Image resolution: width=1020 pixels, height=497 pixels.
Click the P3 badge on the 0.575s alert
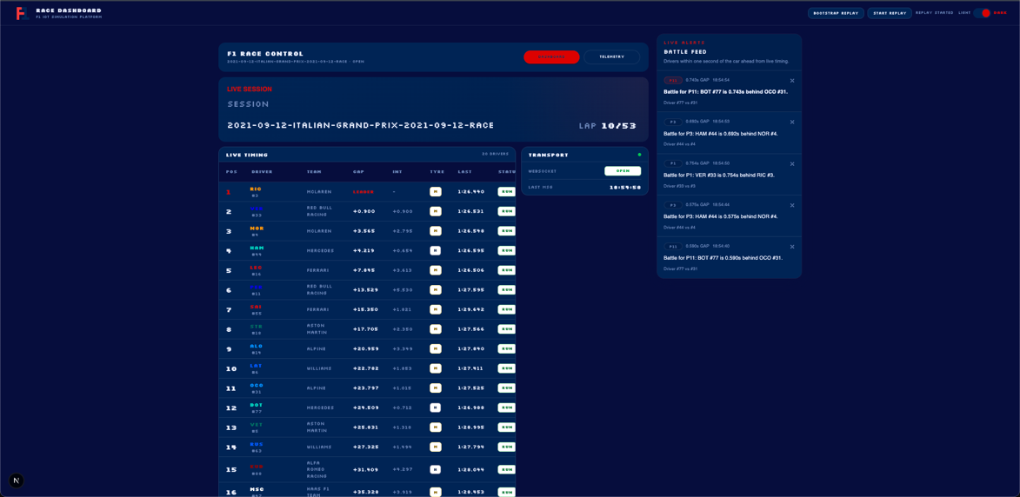(673, 205)
